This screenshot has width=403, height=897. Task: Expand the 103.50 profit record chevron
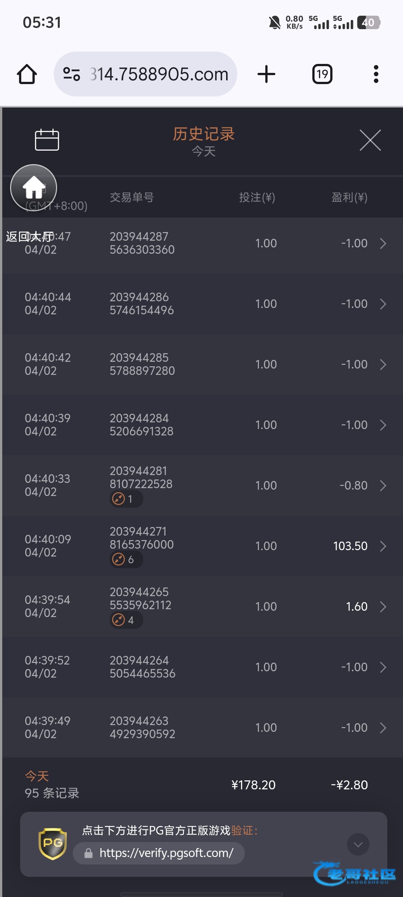pyautogui.click(x=383, y=546)
